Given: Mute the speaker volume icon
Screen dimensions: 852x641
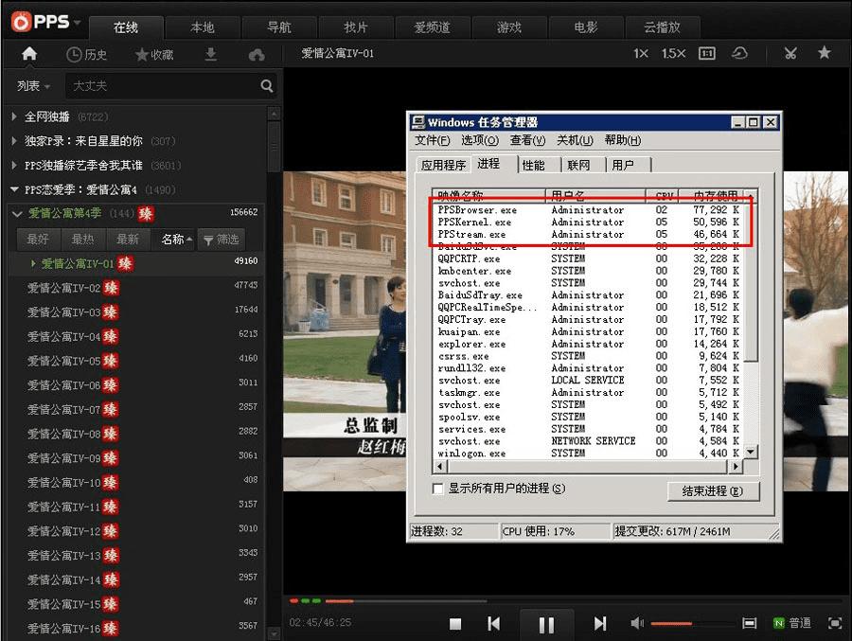Looking at the screenshot, I should (637, 623).
